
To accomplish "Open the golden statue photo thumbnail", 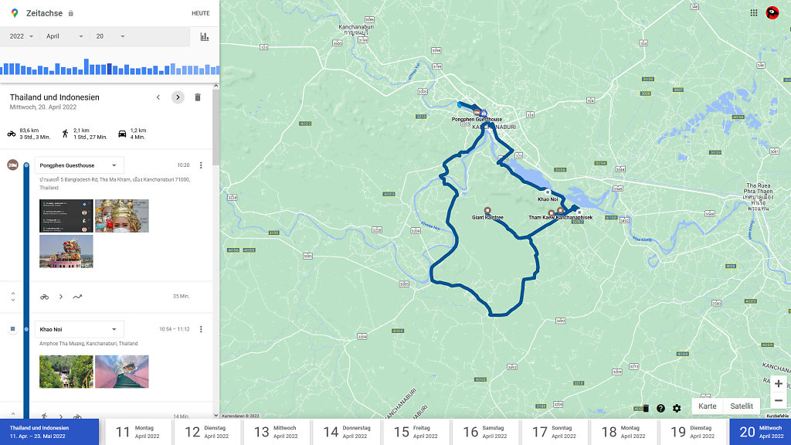I will (122, 216).
